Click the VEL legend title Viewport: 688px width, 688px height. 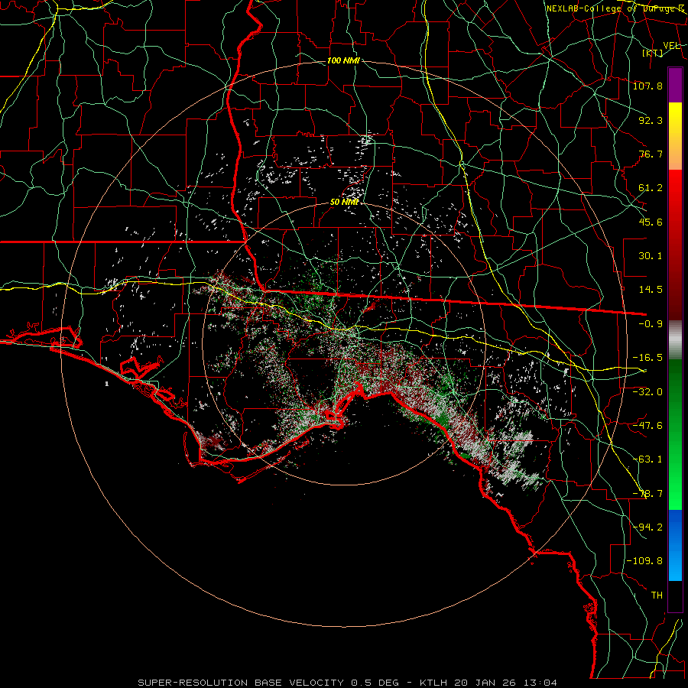click(x=671, y=46)
